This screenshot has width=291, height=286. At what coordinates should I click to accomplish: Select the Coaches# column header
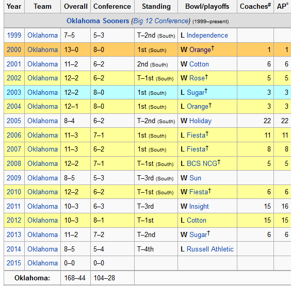(255, 7)
